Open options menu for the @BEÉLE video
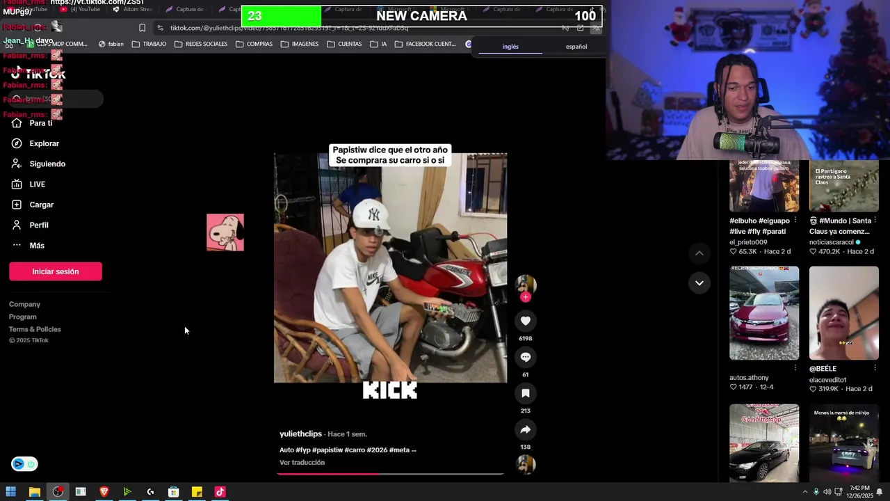This screenshot has height=501, width=890. click(x=875, y=368)
